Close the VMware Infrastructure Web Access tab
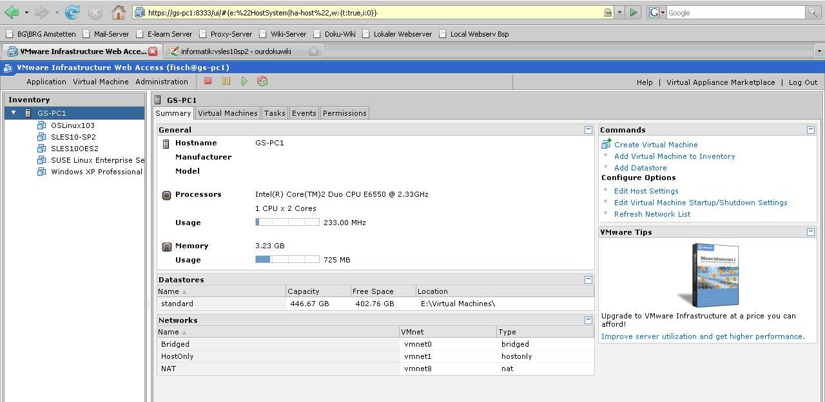This screenshot has height=402, width=825. pyautogui.click(x=153, y=51)
